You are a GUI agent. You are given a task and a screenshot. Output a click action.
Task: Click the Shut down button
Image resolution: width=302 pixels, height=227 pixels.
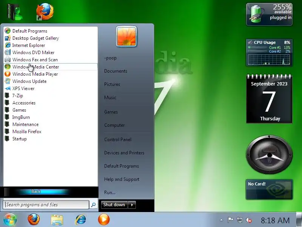coord(114,205)
